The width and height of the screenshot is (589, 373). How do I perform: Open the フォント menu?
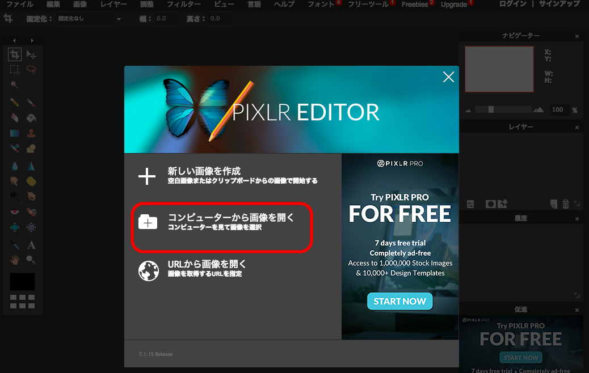click(321, 5)
